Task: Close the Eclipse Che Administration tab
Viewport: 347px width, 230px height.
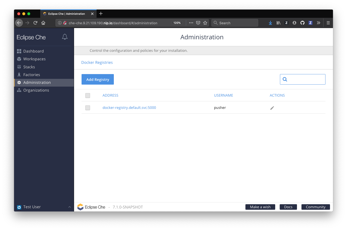Action: (92, 14)
